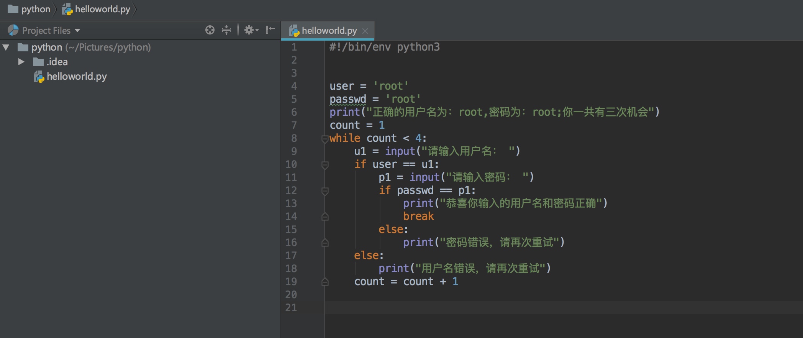Select the helloworld.py editor tab

[328, 30]
